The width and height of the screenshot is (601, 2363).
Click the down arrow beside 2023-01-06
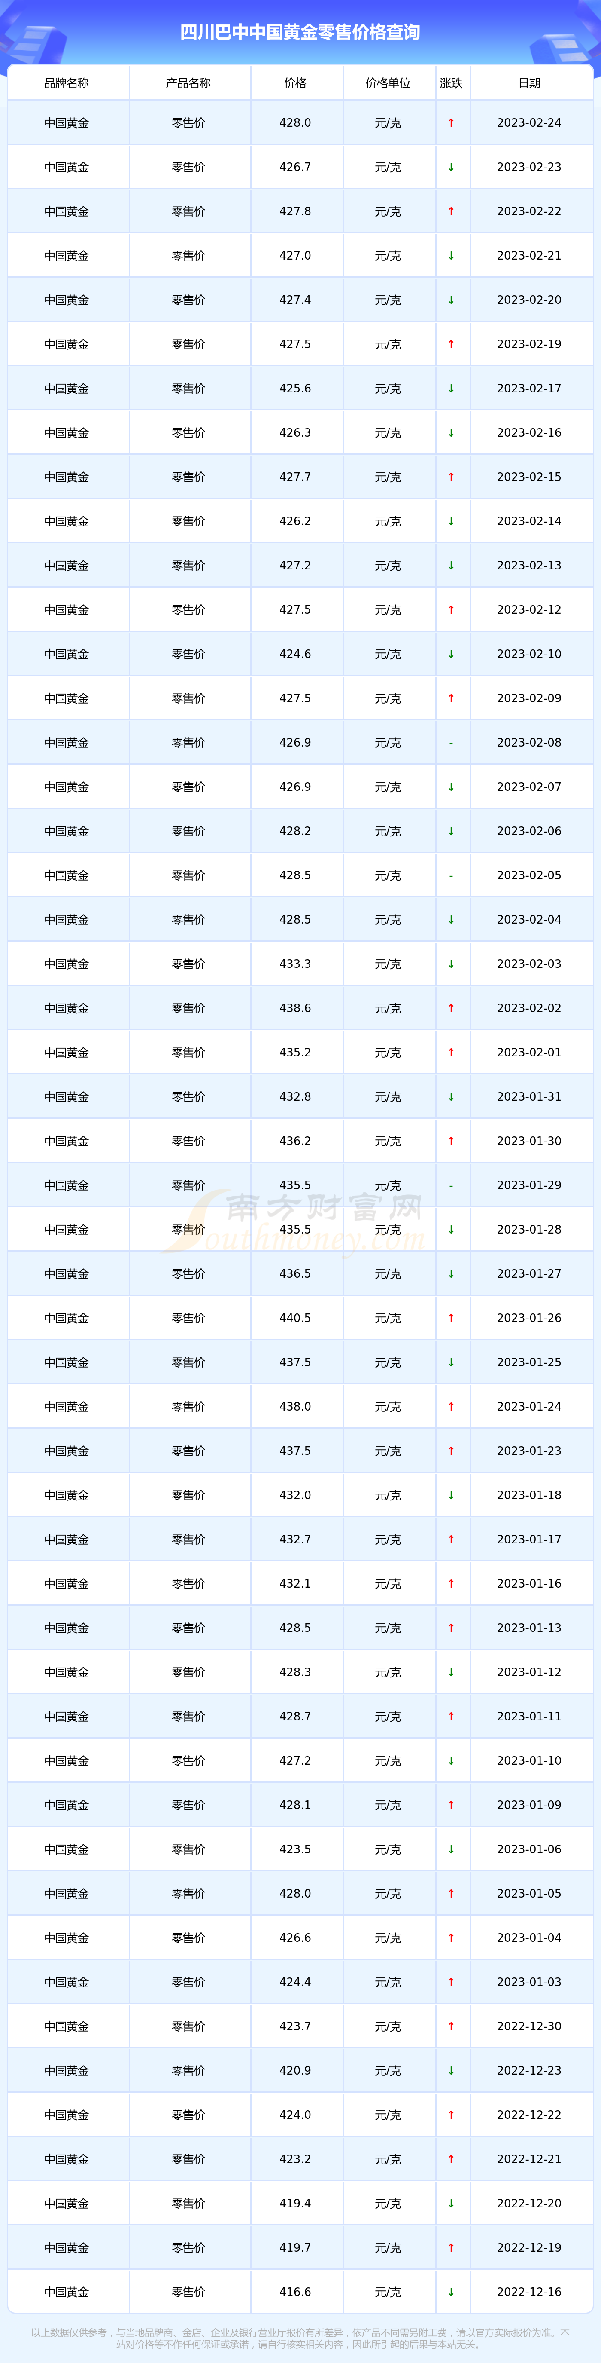451,1849
